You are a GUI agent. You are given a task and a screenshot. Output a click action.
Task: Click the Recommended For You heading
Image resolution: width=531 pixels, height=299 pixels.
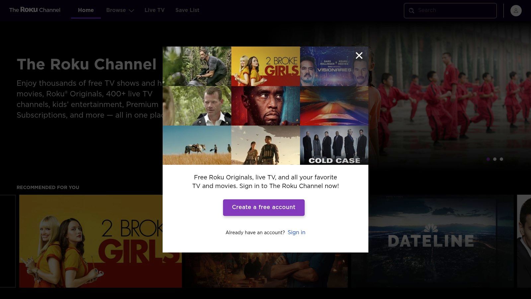pos(48,187)
